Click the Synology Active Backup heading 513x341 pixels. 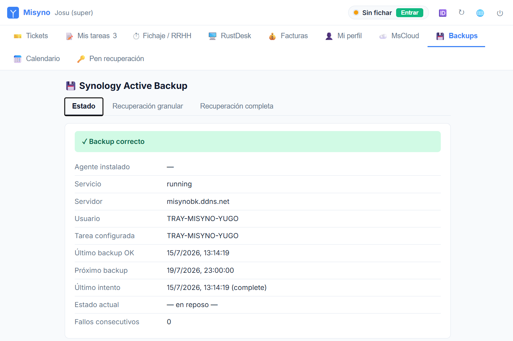point(133,86)
